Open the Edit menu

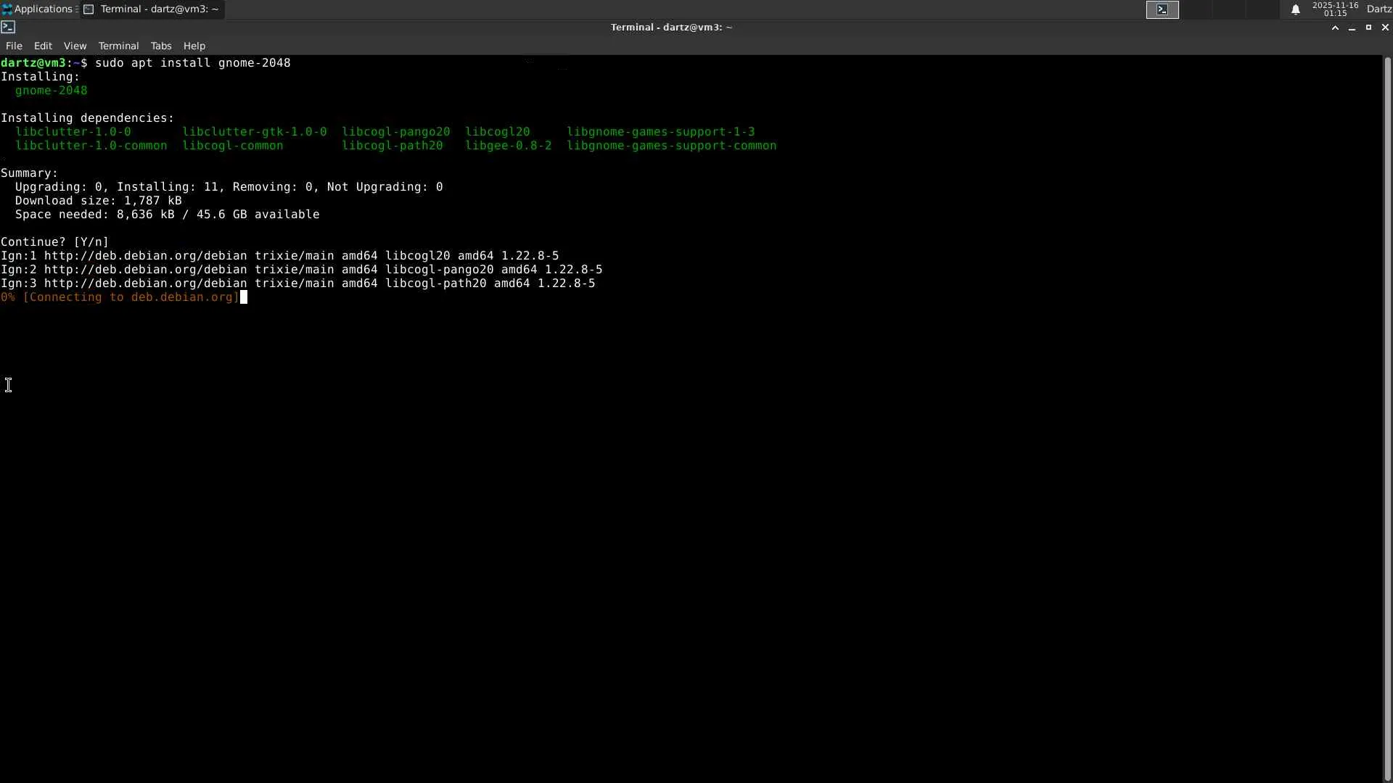[43, 46]
